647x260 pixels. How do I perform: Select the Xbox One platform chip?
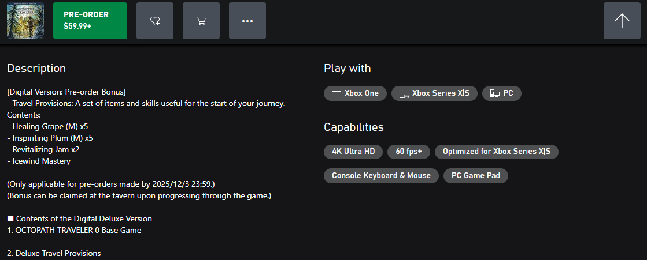[355, 93]
